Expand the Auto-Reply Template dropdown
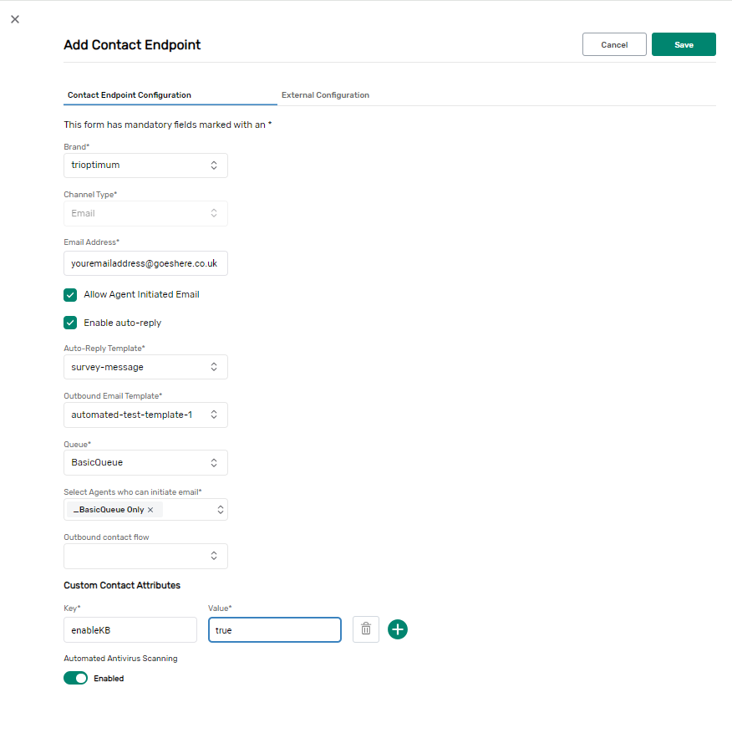This screenshot has width=732, height=733. pos(145,367)
